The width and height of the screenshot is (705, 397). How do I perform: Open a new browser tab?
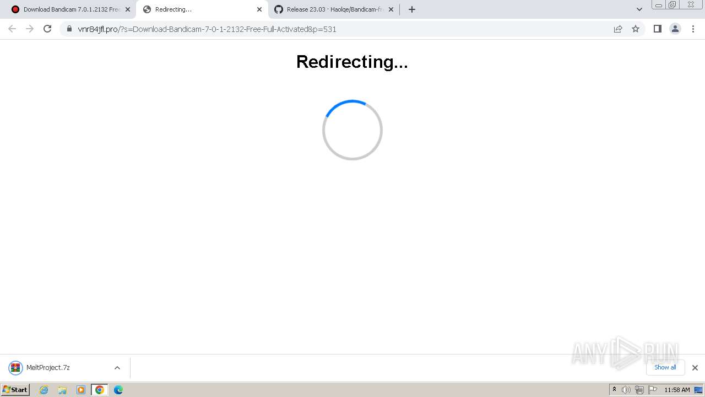click(x=412, y=9)
